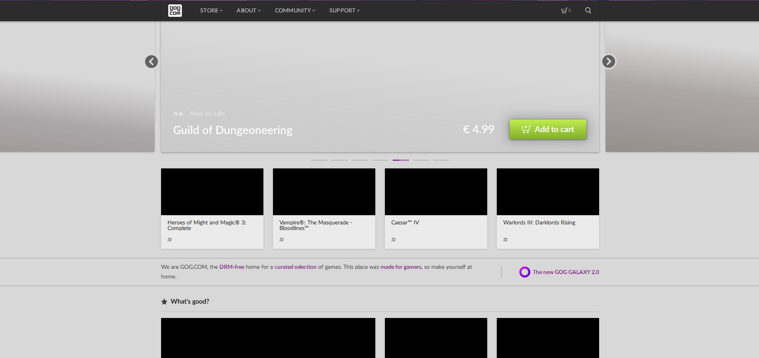Click Windows icon under Heroes of Might and Magic
This screenshot has height=358, width=759.
tap(170, 240)
